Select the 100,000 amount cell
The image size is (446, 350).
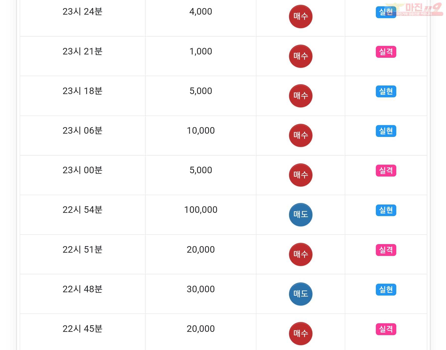tap(201, 215)
